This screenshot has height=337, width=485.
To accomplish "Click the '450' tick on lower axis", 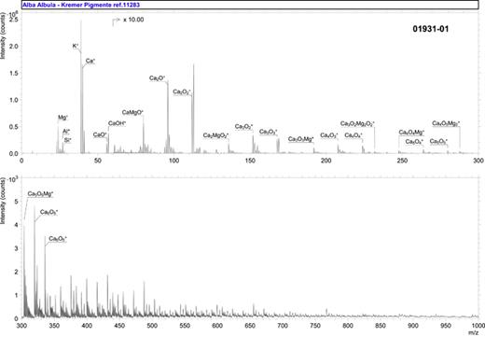I will point(119,326).
